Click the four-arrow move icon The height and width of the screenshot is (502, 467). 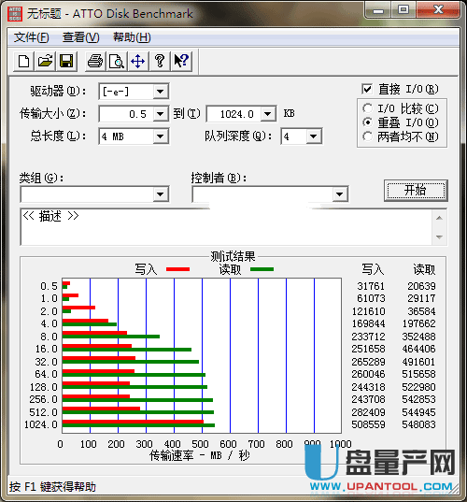tap(138, 61)
